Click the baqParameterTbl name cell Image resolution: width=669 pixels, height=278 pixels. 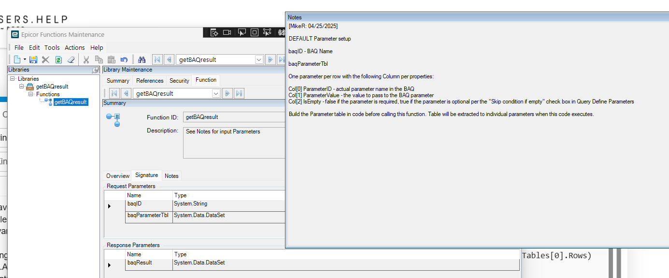pos(149,217)
